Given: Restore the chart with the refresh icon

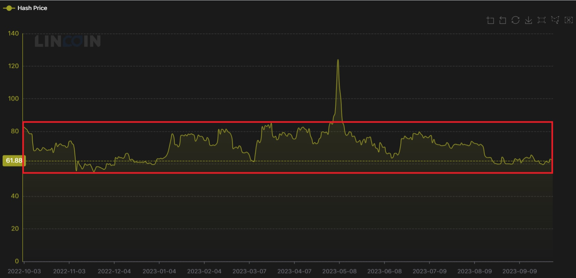Looking at the screenshot, I should point(516,20).
